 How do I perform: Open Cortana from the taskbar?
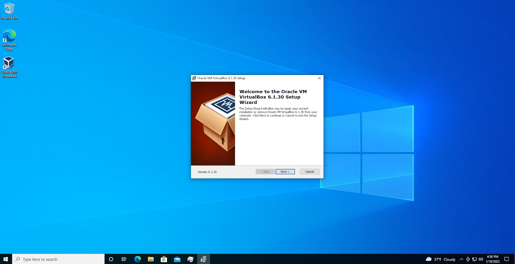(x=111, y=259)
